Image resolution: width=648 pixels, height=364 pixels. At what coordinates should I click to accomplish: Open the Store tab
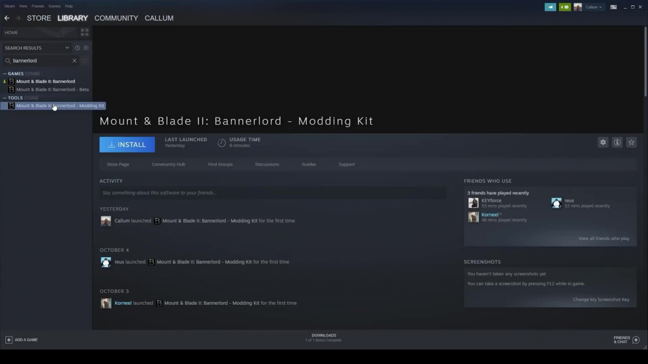coord(39,18)
